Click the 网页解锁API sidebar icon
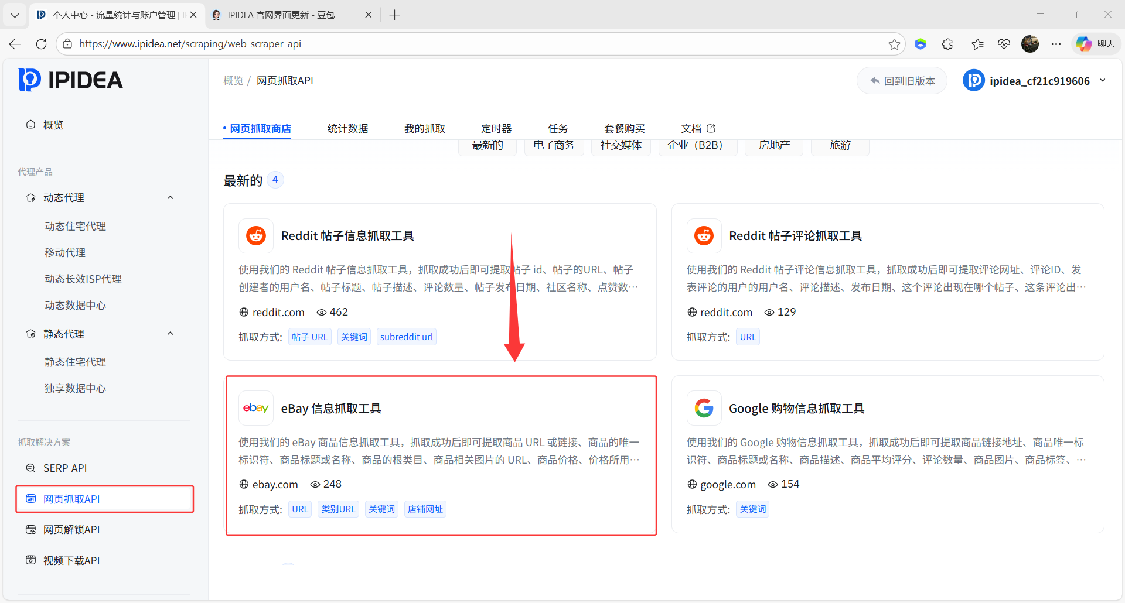 (x=30, y=530)
